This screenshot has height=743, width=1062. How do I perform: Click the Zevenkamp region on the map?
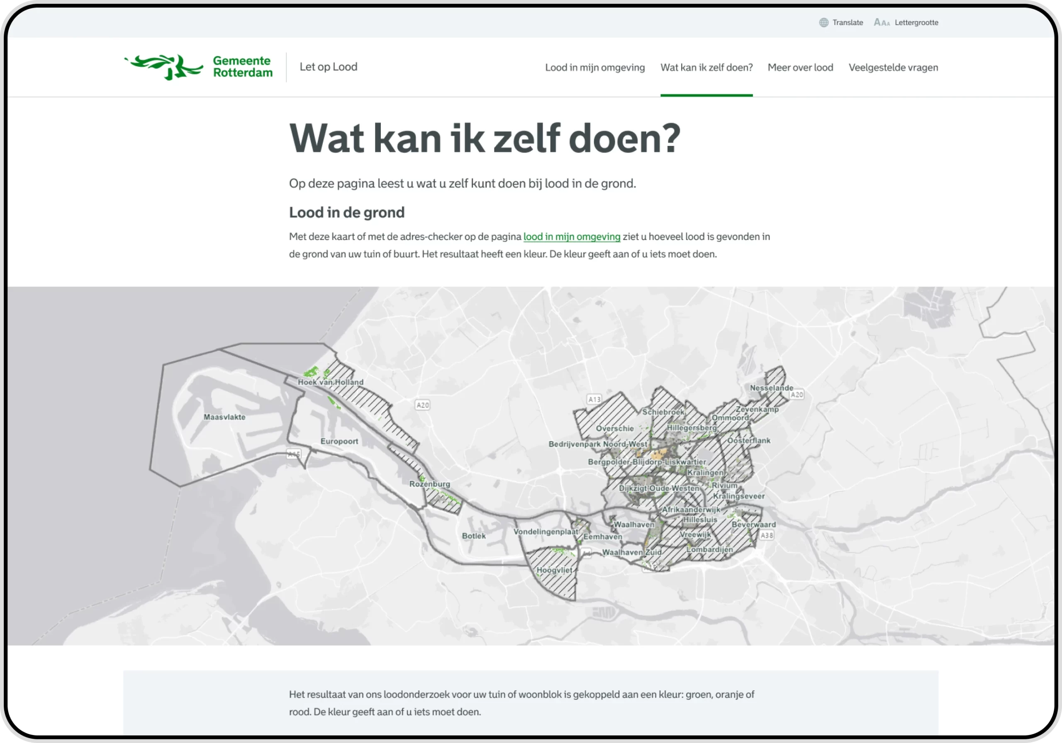point(758,410)
